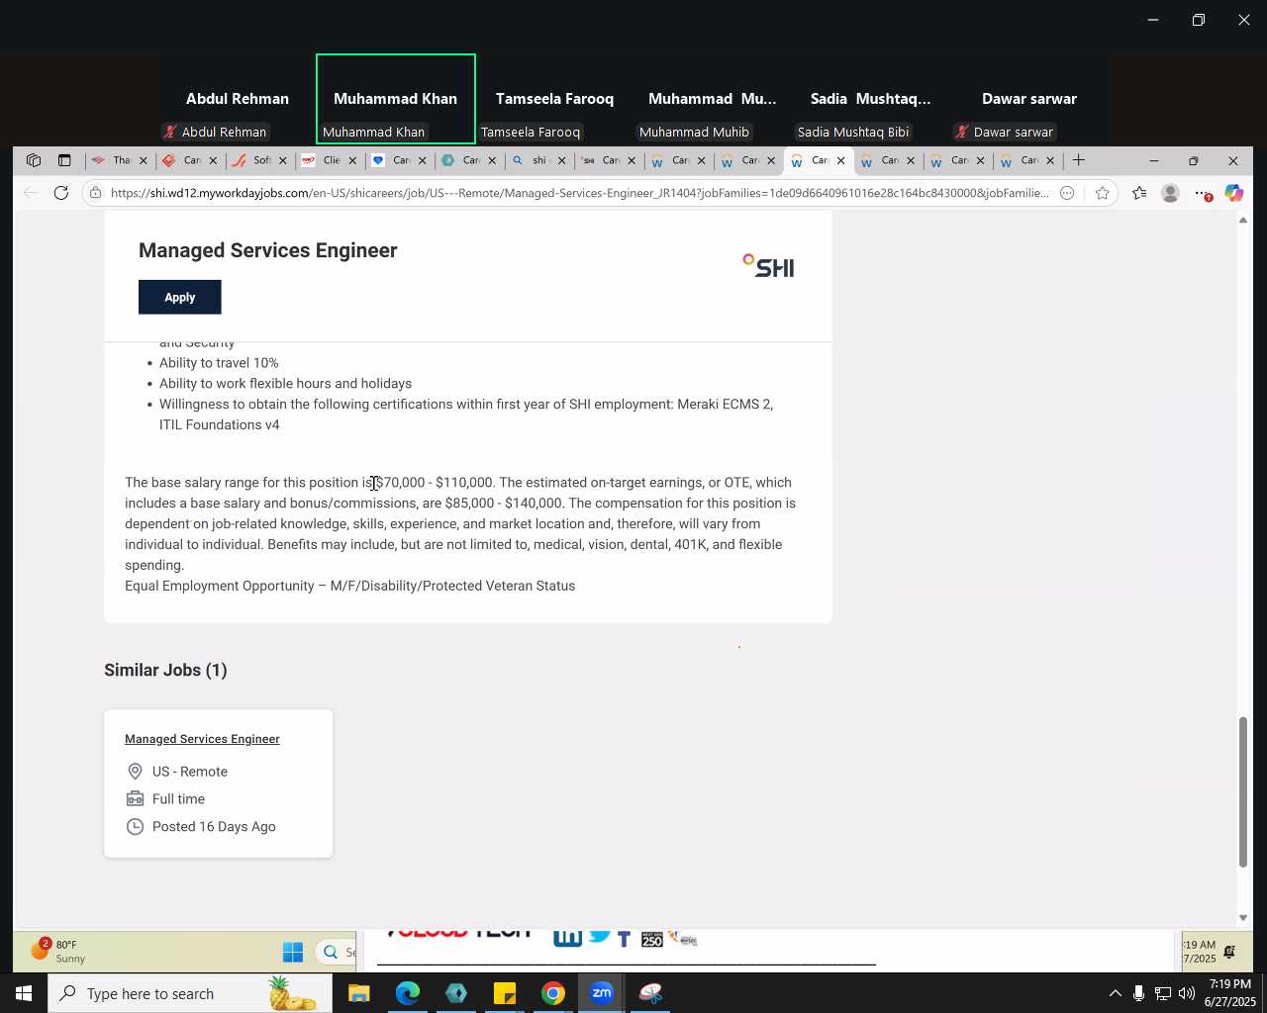Click the shared screen's weather widget
This screenshot has height=1013, width=1267.
(59, 952)
